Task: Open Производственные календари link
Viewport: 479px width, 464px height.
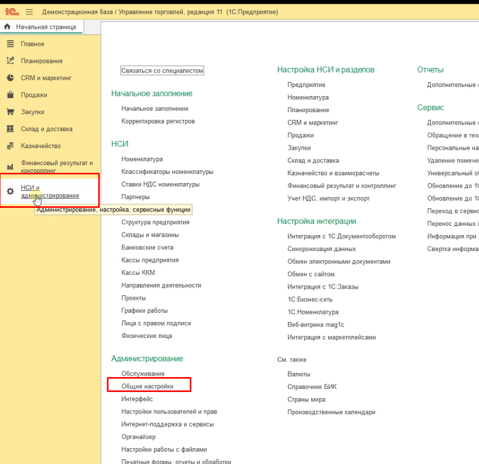Action: (331, 412)
